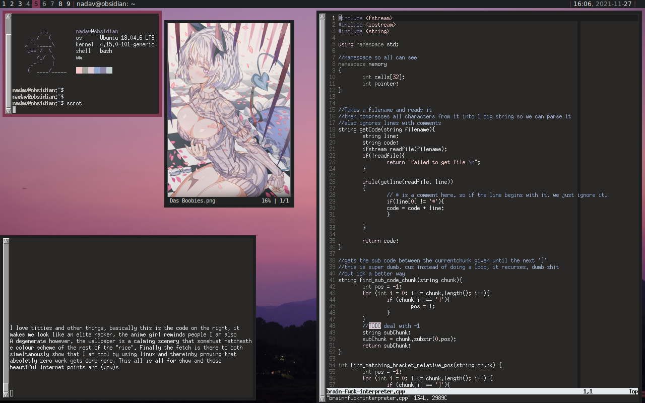645x403 pixels.
Task: Click the 'using namespace std;' line in vim
Action: [368, 44]
